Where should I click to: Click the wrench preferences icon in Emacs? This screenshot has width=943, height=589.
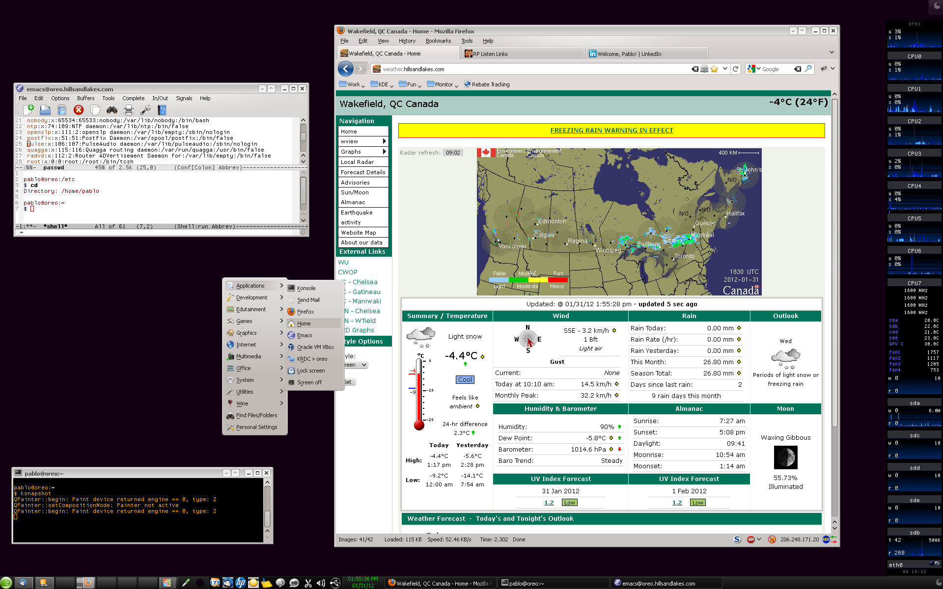point(145,110)
